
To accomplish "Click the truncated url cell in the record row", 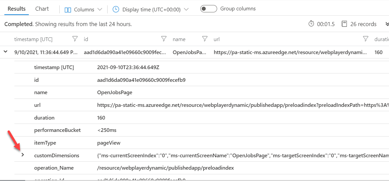I will pyautogui.click(x=290, y=52).
